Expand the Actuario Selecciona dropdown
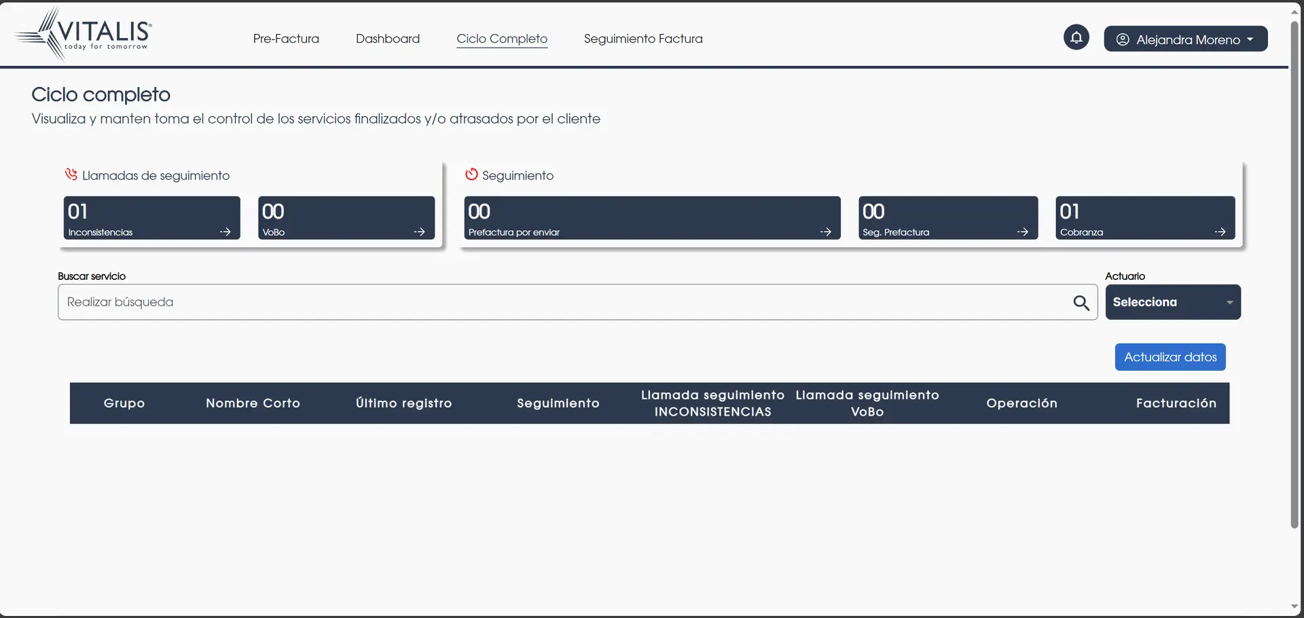The height and width of the screenshot is (618, 1304). 1172,302
